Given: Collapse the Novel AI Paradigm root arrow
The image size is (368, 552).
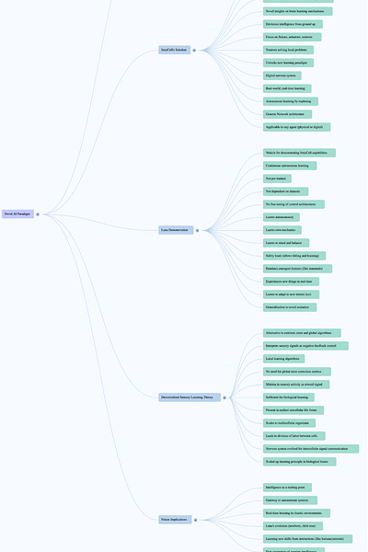Looking at the screenshot, I should (38, 214).
